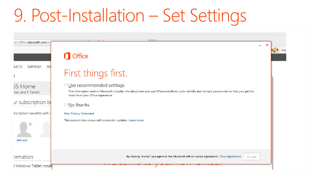Click the Office logo icon
The height and width of the screenshot is (181, 322).
coord(67,56)
